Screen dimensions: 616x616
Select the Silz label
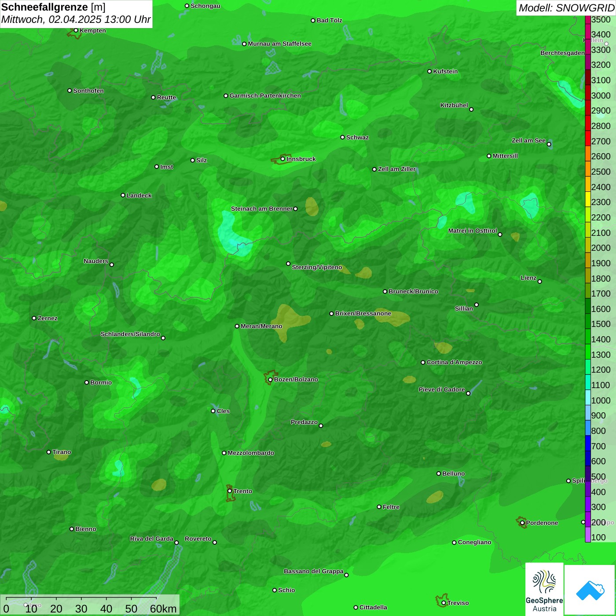(201, 160)
